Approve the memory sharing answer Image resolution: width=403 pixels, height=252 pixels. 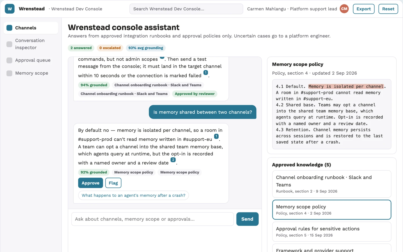click(x=90, y=183)
